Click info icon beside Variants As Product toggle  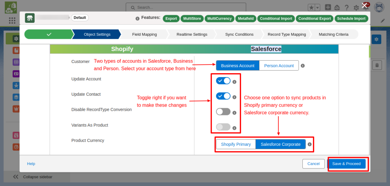point(234,128)
